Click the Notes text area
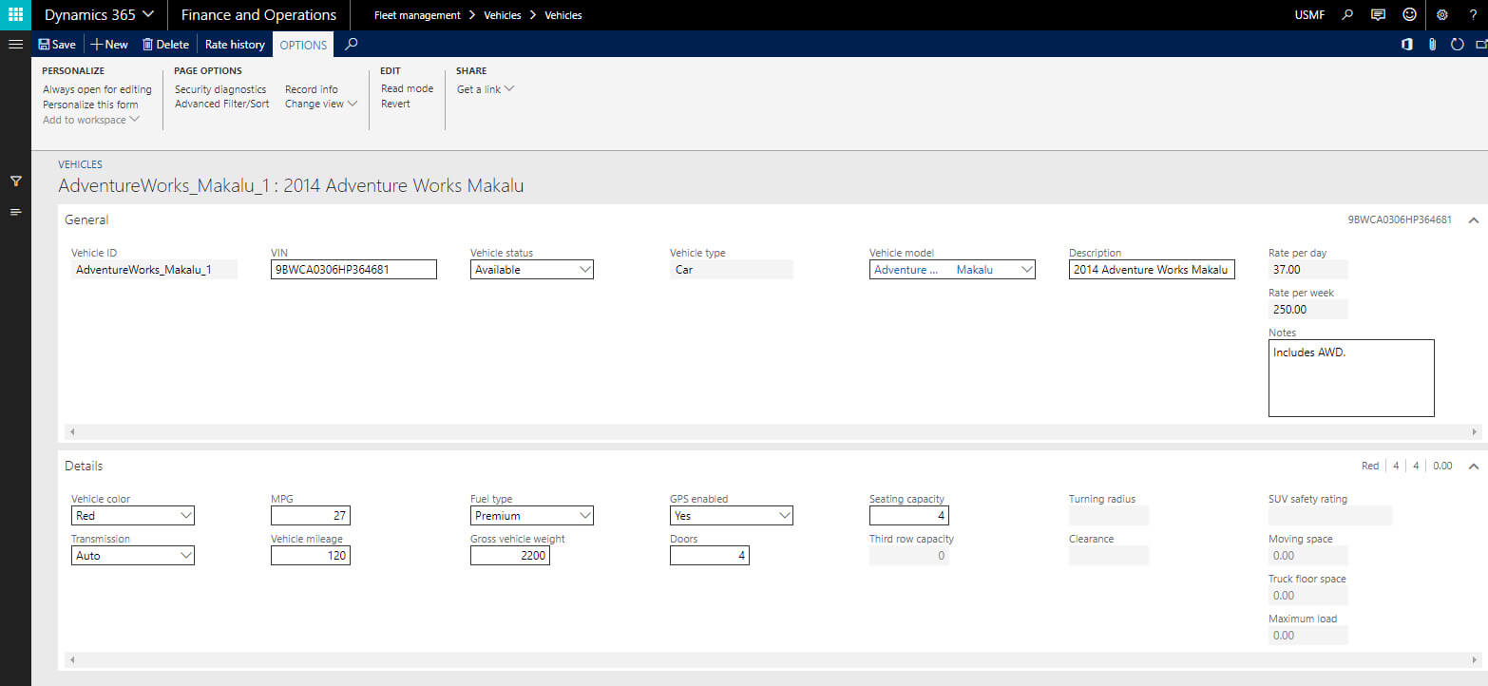This screenshot has height=686, width=1488. (1351, 378)
